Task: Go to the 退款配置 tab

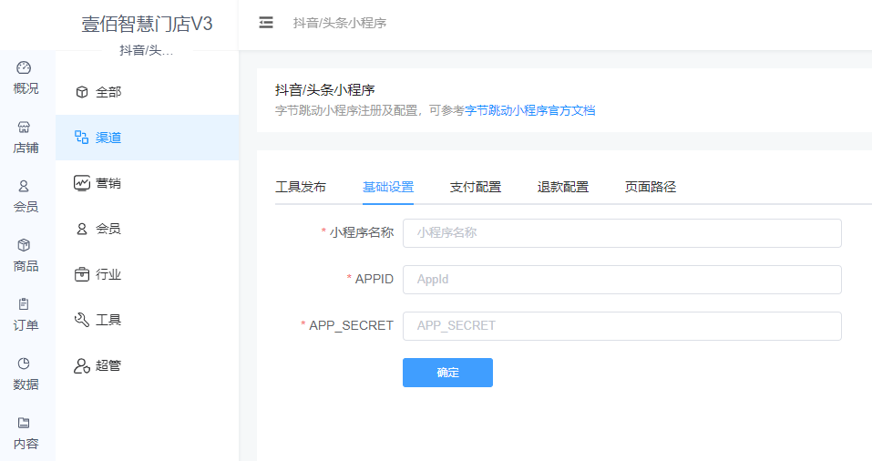Action: point(563,187)
